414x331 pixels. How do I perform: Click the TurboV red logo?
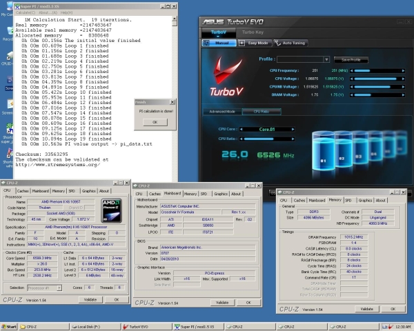tap(226, 76)
